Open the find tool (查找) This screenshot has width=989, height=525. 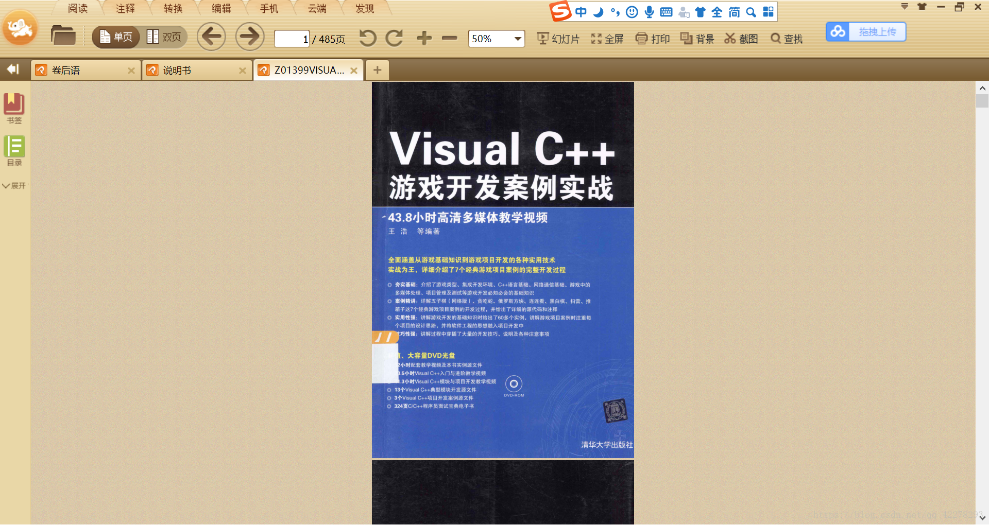click(787, 39)
